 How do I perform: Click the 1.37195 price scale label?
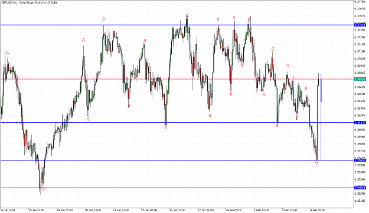(x=360, y=44)
